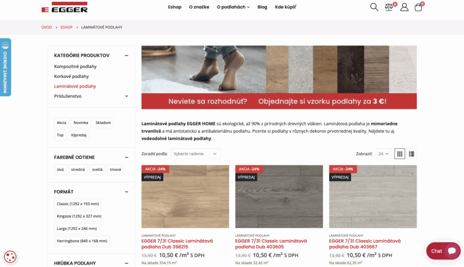Toggle the Akcia filter tag

click(x=62, y=123)
